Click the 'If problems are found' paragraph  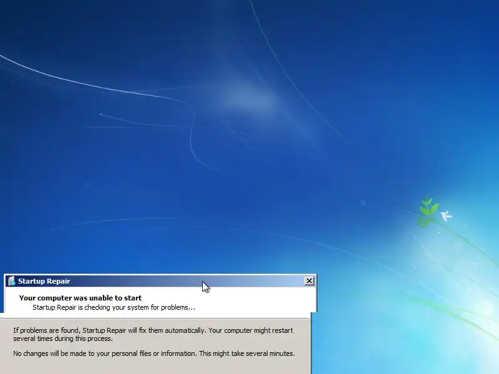click(153, 334)
